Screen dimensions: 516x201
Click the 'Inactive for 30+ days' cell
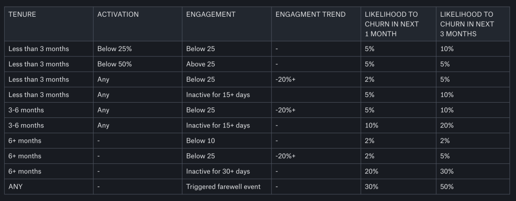coord(218,171)
